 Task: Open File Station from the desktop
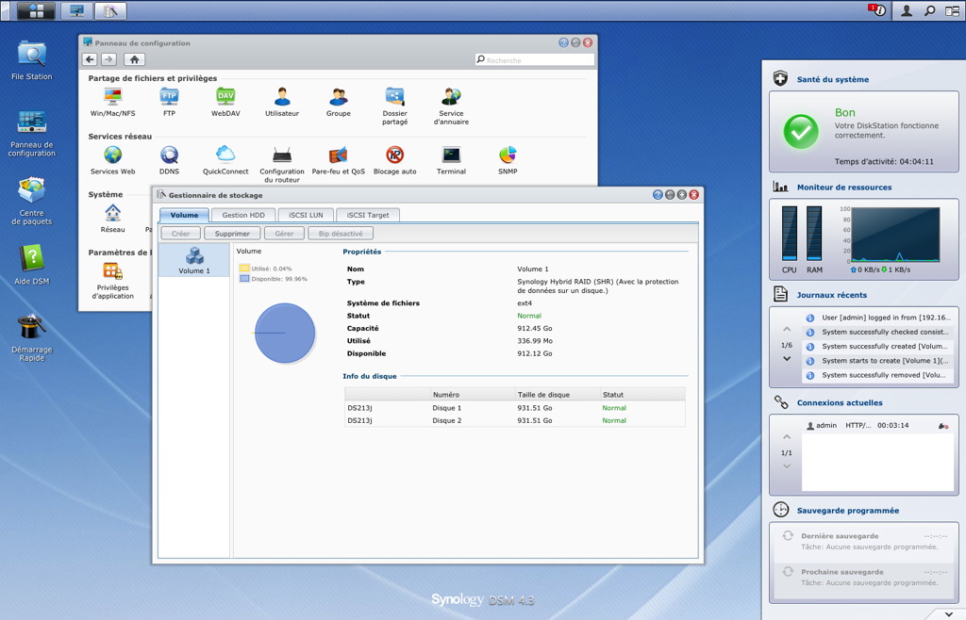tap(31, 60)
